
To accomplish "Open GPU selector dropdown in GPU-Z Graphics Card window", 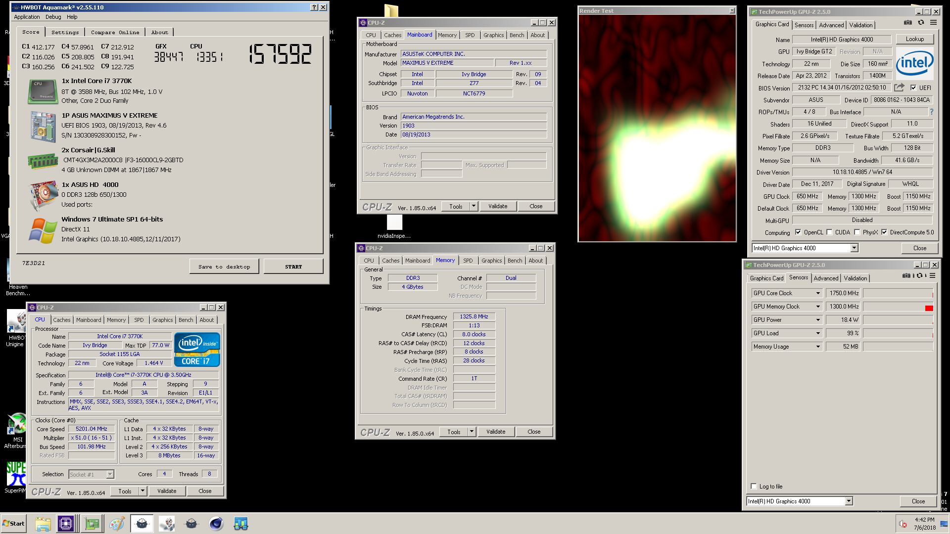I will click(854, 248).
